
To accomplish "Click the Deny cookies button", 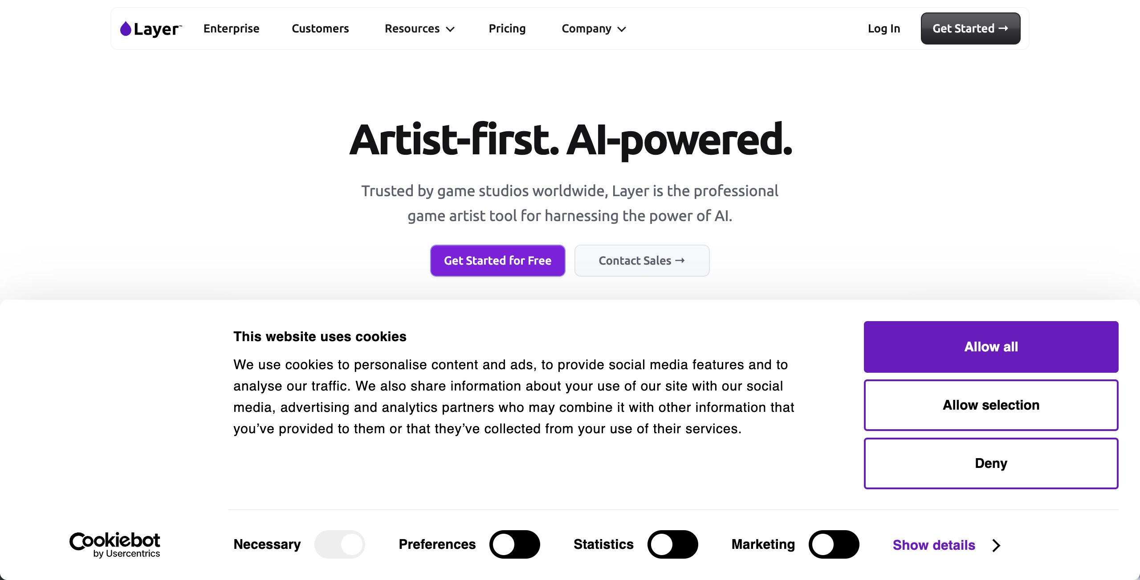I will pos(991,463).
